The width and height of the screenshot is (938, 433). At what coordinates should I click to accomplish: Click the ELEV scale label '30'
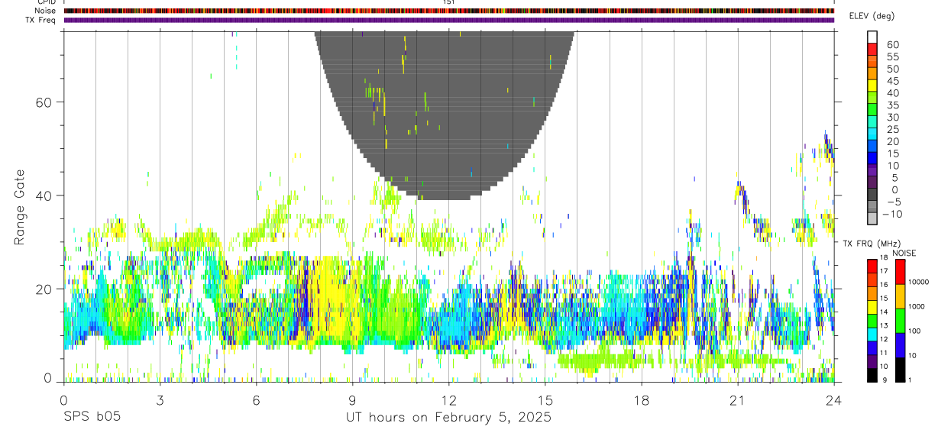[x=893, y=118]
